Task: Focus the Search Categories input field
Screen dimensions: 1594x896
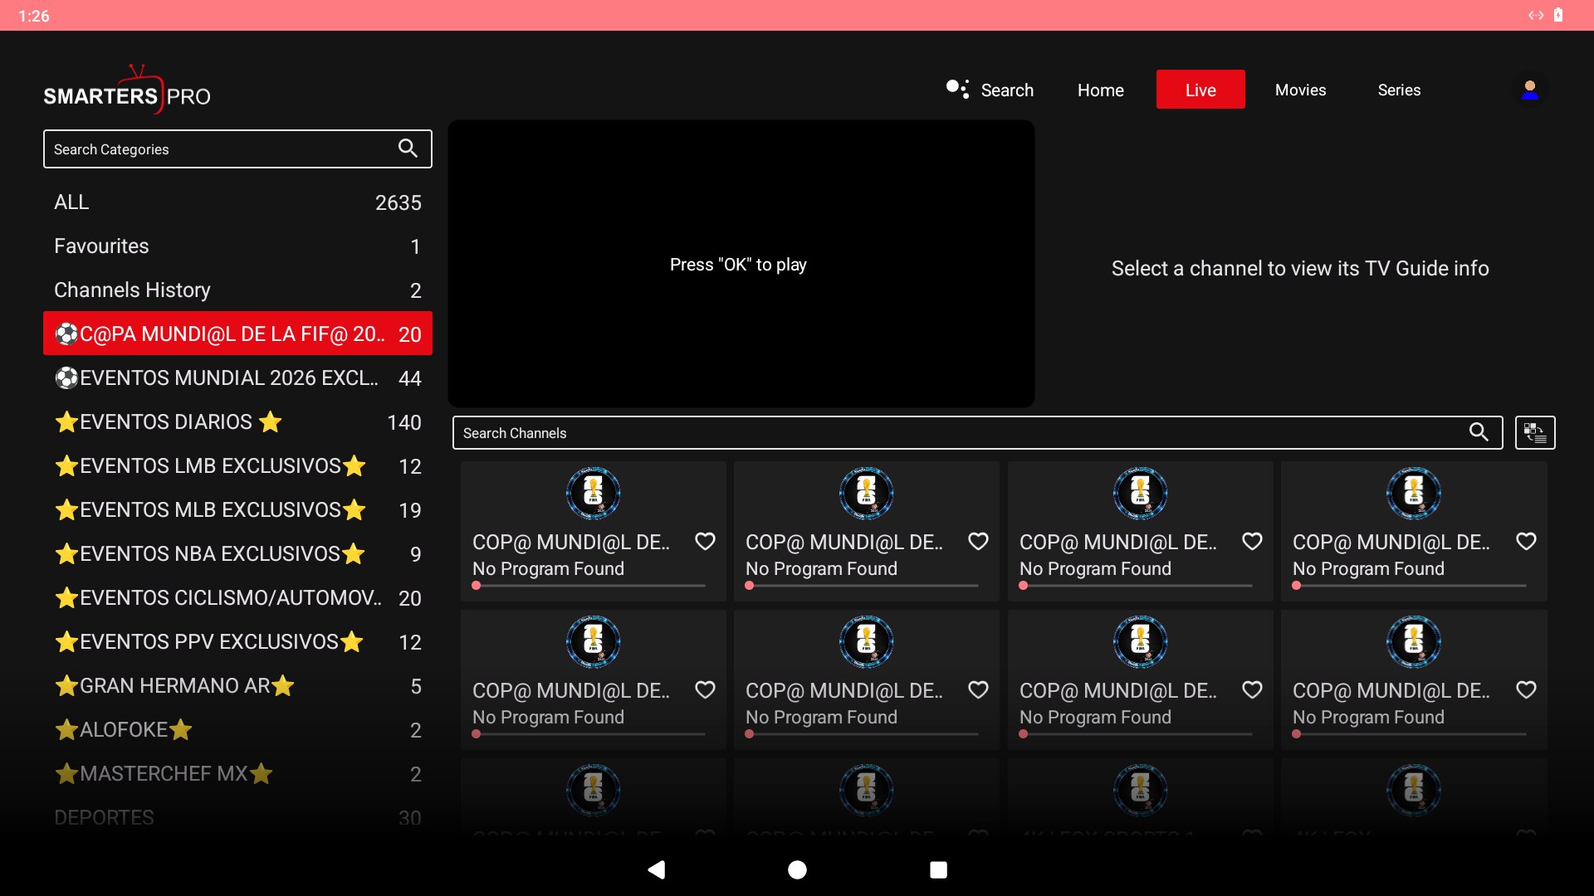Action: click(237, 149)
